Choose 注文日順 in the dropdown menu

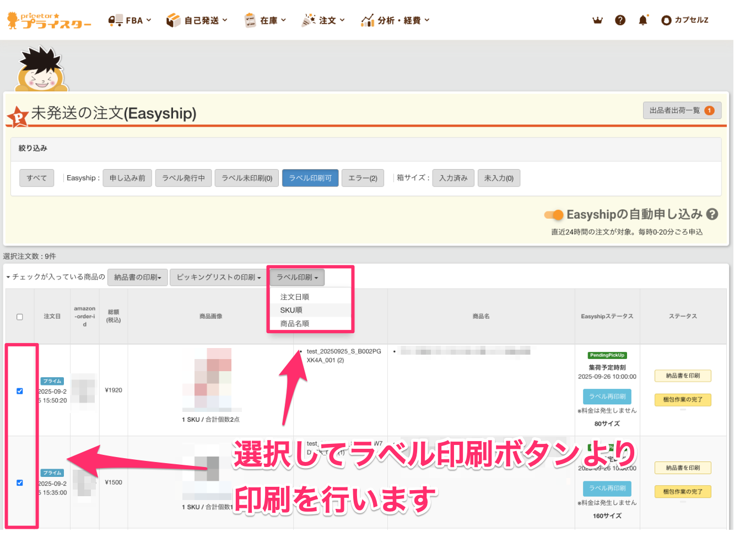click(295, 297)
